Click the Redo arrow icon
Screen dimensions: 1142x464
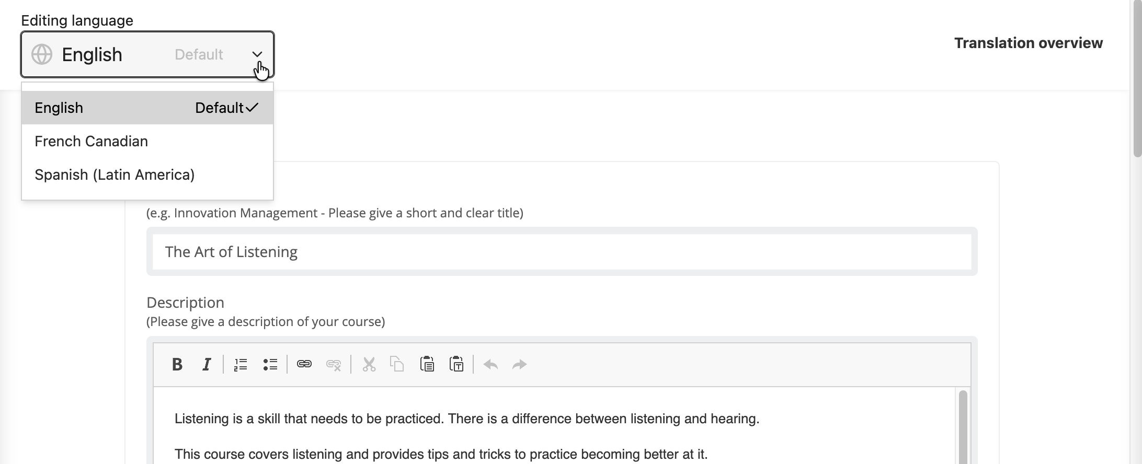pyautogui.click(x=519, y=364)
